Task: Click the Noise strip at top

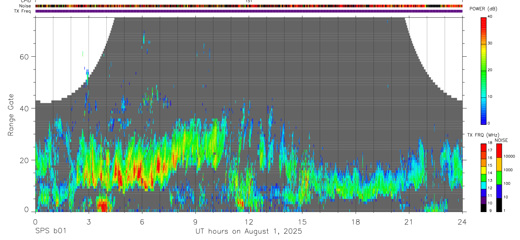Action: tap(249, 6)
